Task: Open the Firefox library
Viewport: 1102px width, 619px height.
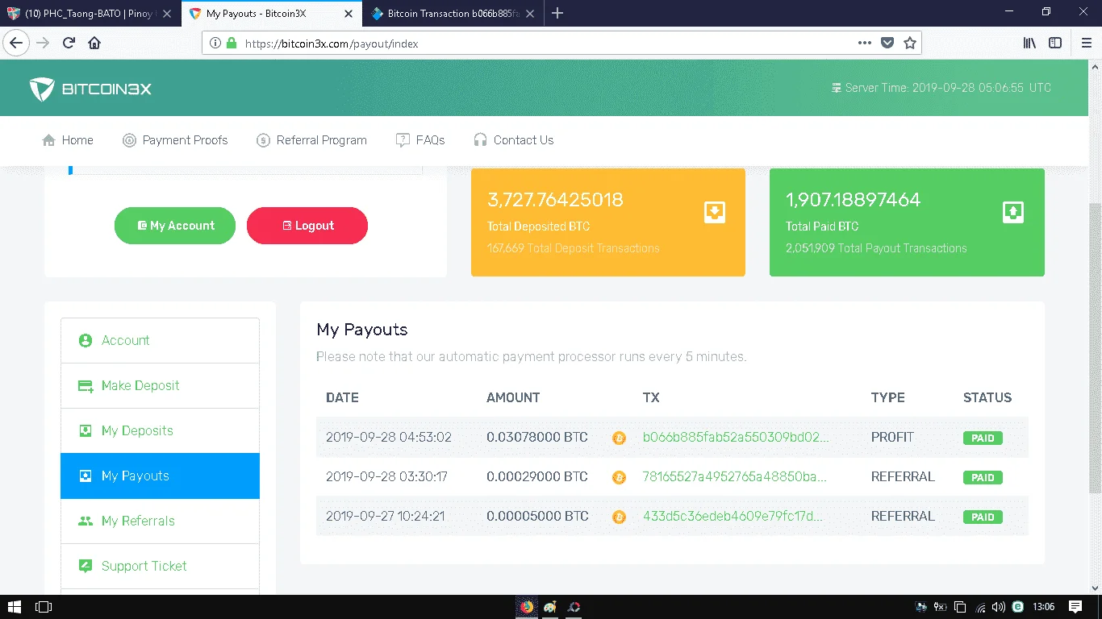Action: tap(1029, 44)
